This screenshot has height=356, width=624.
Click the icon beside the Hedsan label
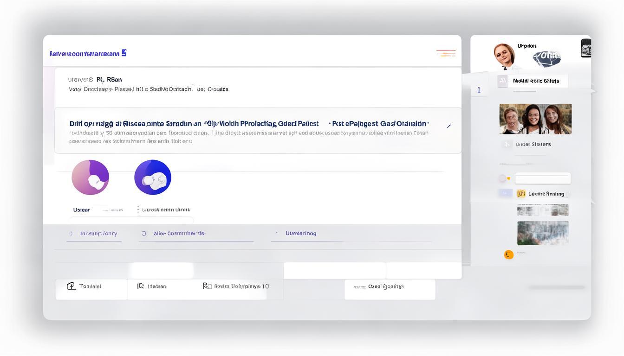point(140,286)
